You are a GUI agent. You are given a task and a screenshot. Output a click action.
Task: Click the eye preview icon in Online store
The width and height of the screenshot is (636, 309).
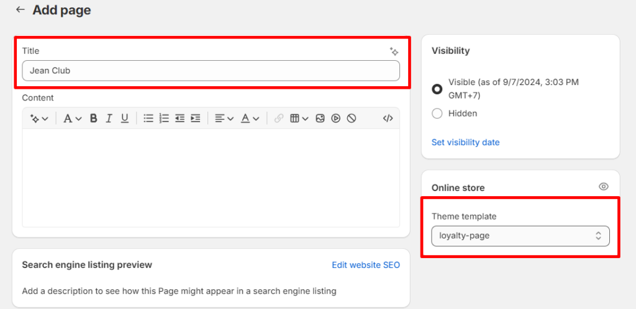603,187
